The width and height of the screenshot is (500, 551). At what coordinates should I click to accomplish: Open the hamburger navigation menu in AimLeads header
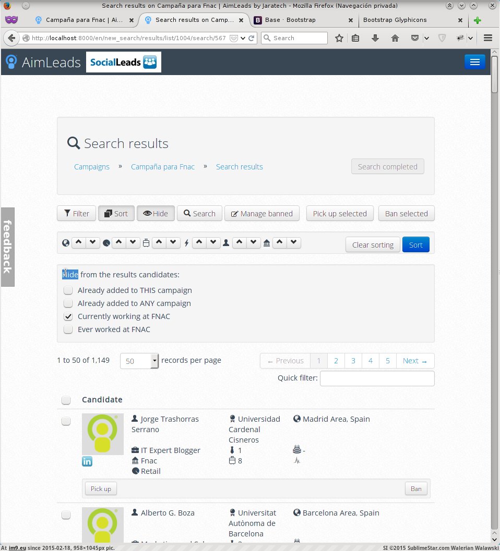[474, 62]
